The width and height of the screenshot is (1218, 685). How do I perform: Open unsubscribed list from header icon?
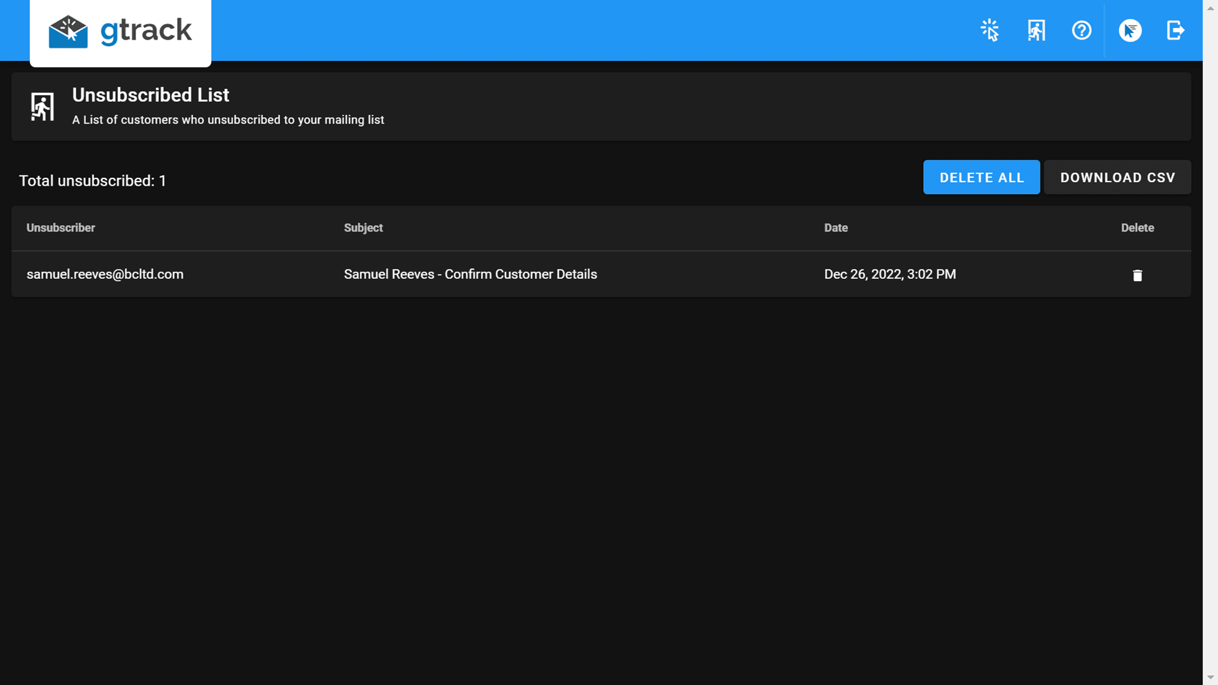click(1036, 30)
